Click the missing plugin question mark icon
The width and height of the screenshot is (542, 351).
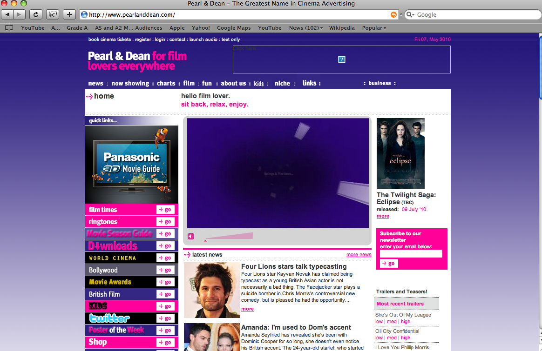(x=341, y=60)
